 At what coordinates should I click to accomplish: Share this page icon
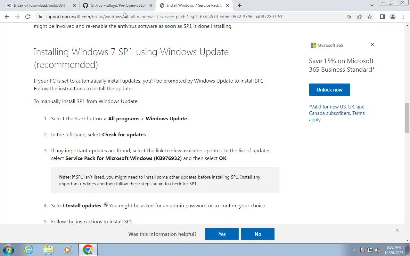359,17
